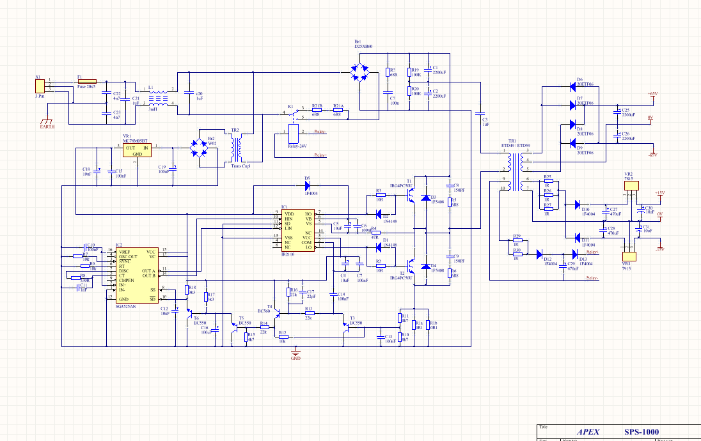The height and width of the screenshot is (441, 701).
Task: Select the C26 2200uF capacitor
Action: coord(617,136)
